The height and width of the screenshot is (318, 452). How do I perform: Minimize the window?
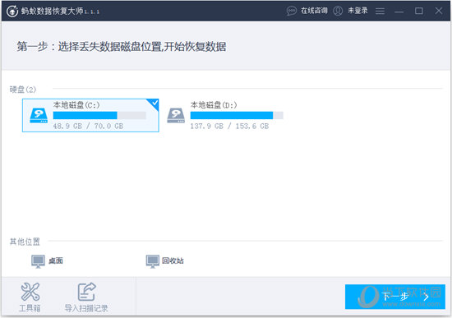point(399,12)
